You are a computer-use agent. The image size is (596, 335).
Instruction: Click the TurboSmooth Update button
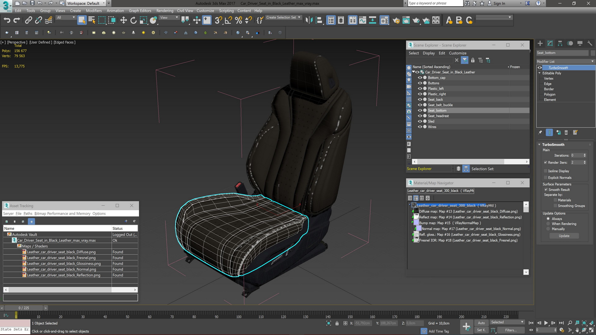[564, 236]
